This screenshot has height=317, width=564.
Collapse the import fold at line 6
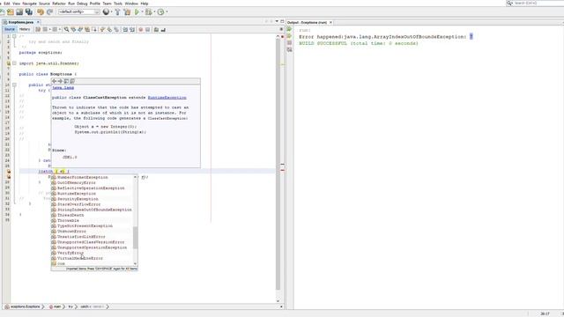[x=14, y=63]
